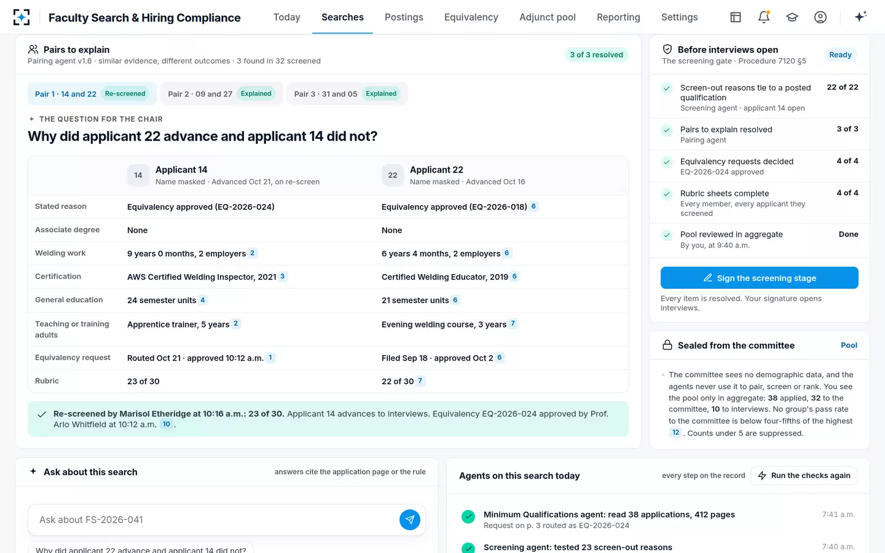885x553 pixels.
Task: Click the Pairs to explain people icon
Action: [x=33, y=49]
